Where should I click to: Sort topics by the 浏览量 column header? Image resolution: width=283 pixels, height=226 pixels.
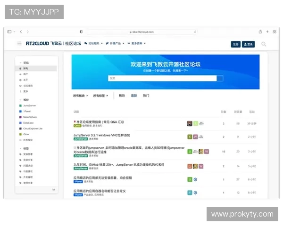(x=238, y=112)
